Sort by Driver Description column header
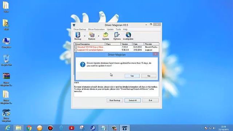This screenshot has width=233, height=131. coord(90,44)
